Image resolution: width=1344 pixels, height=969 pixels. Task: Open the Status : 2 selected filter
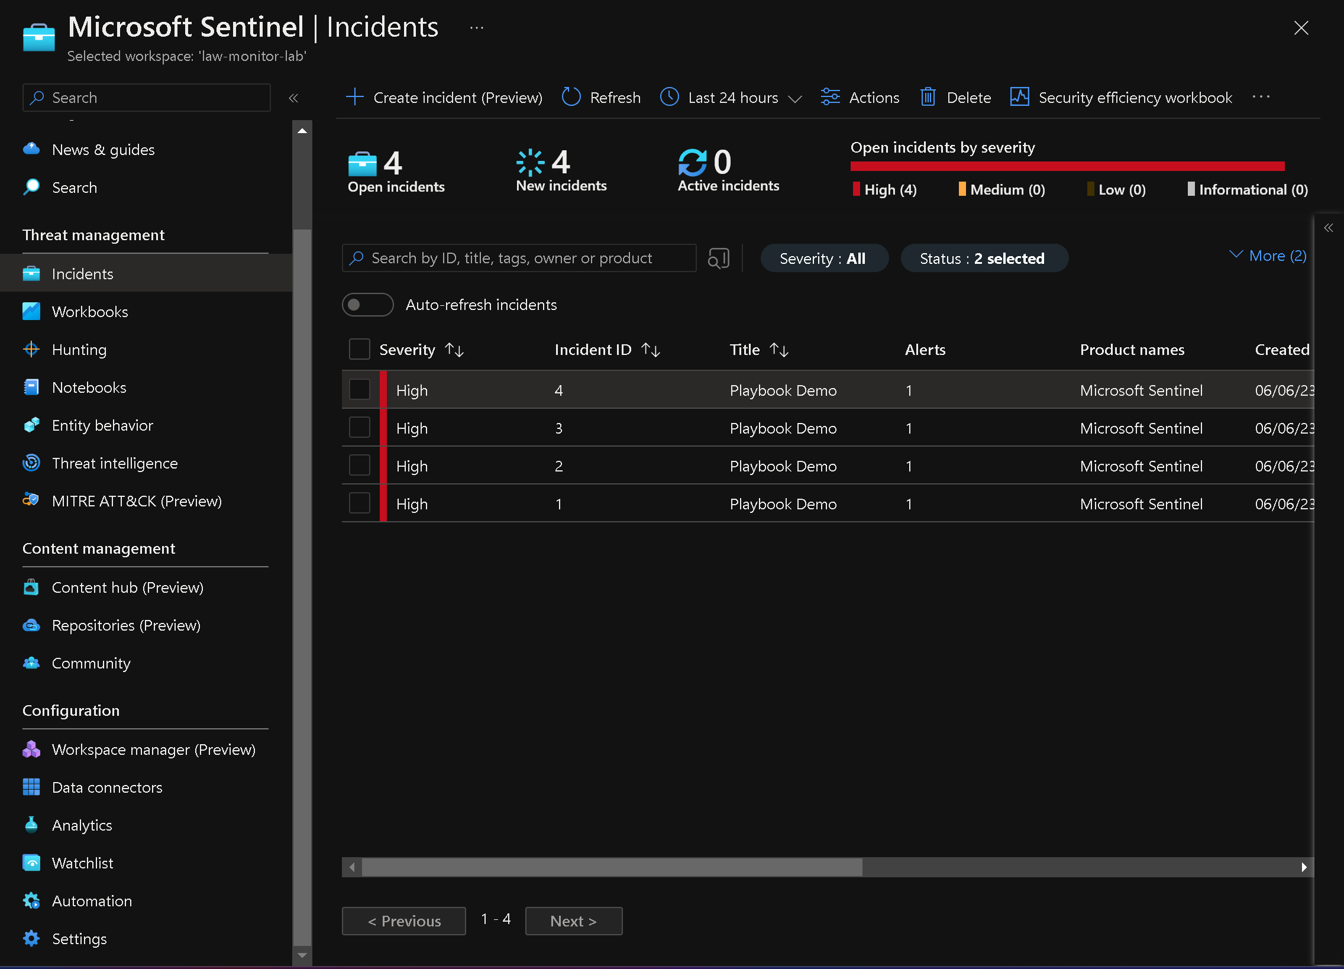point(984,259)
